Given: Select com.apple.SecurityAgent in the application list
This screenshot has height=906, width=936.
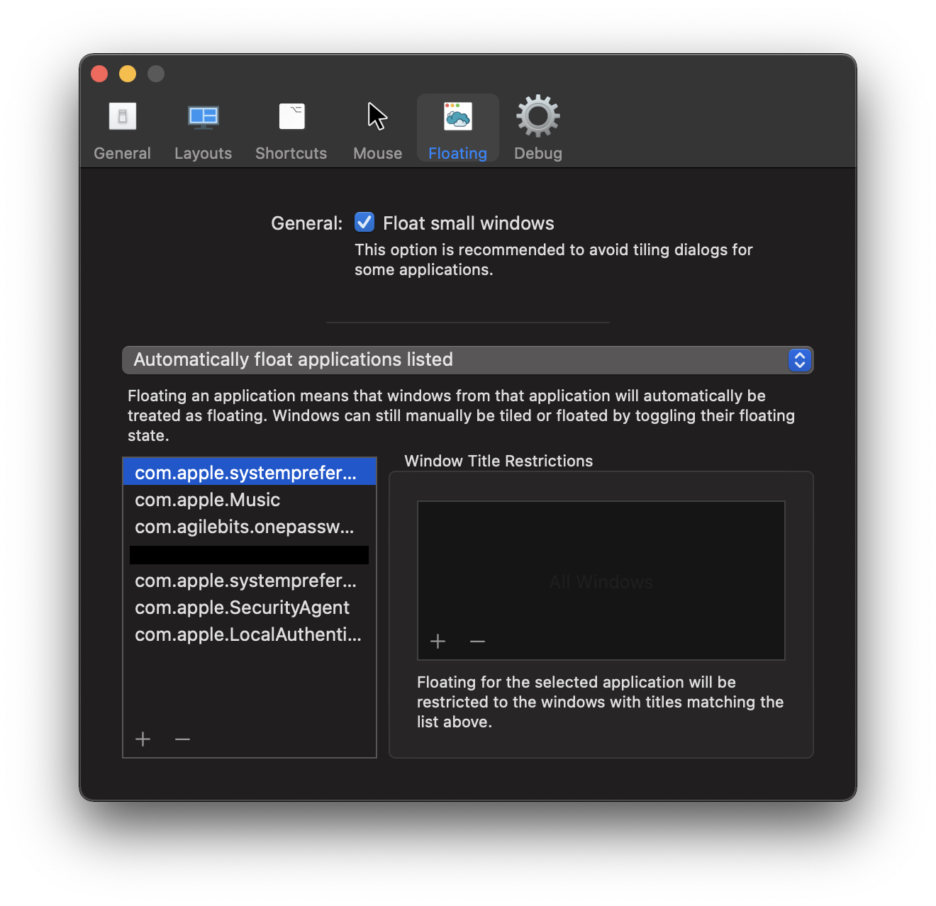Looking at the screenshot, I should tap(242, 608).
